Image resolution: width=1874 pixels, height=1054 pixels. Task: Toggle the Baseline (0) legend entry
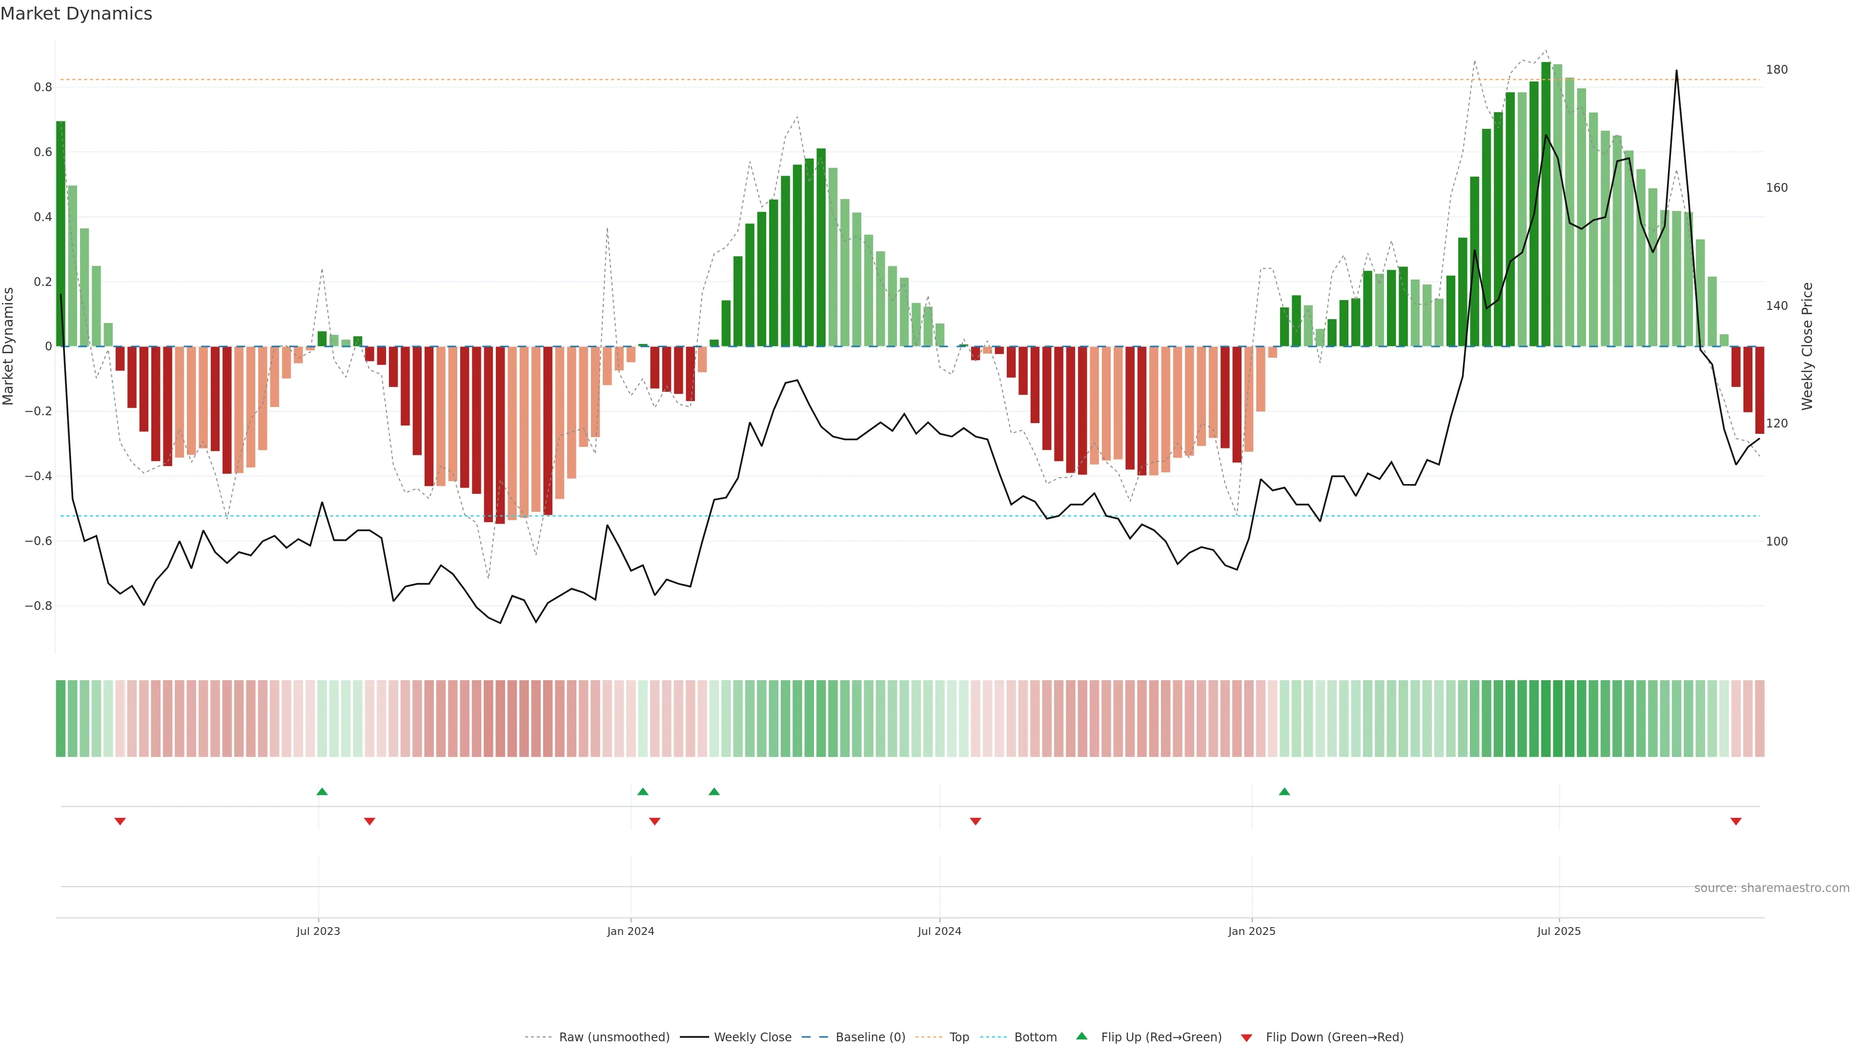pyautogui.click(x=870, y=1037)
